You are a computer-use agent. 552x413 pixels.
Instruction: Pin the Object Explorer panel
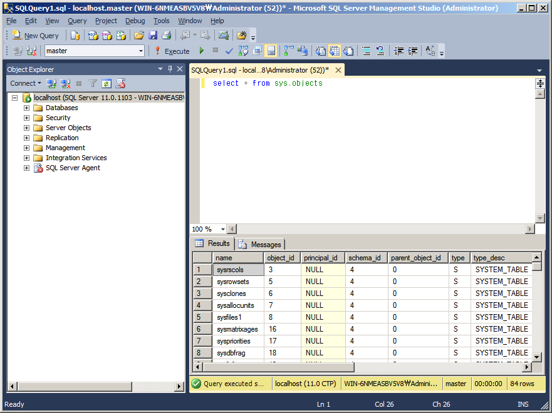point(170,69)
